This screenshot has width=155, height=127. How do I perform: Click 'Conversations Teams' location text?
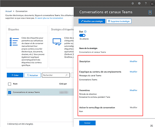point(88,80)
